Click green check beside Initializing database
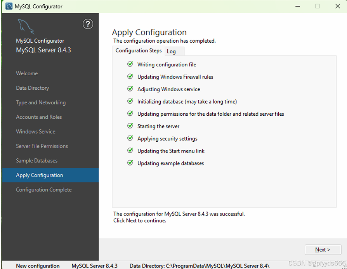 (x=130, y=101)
